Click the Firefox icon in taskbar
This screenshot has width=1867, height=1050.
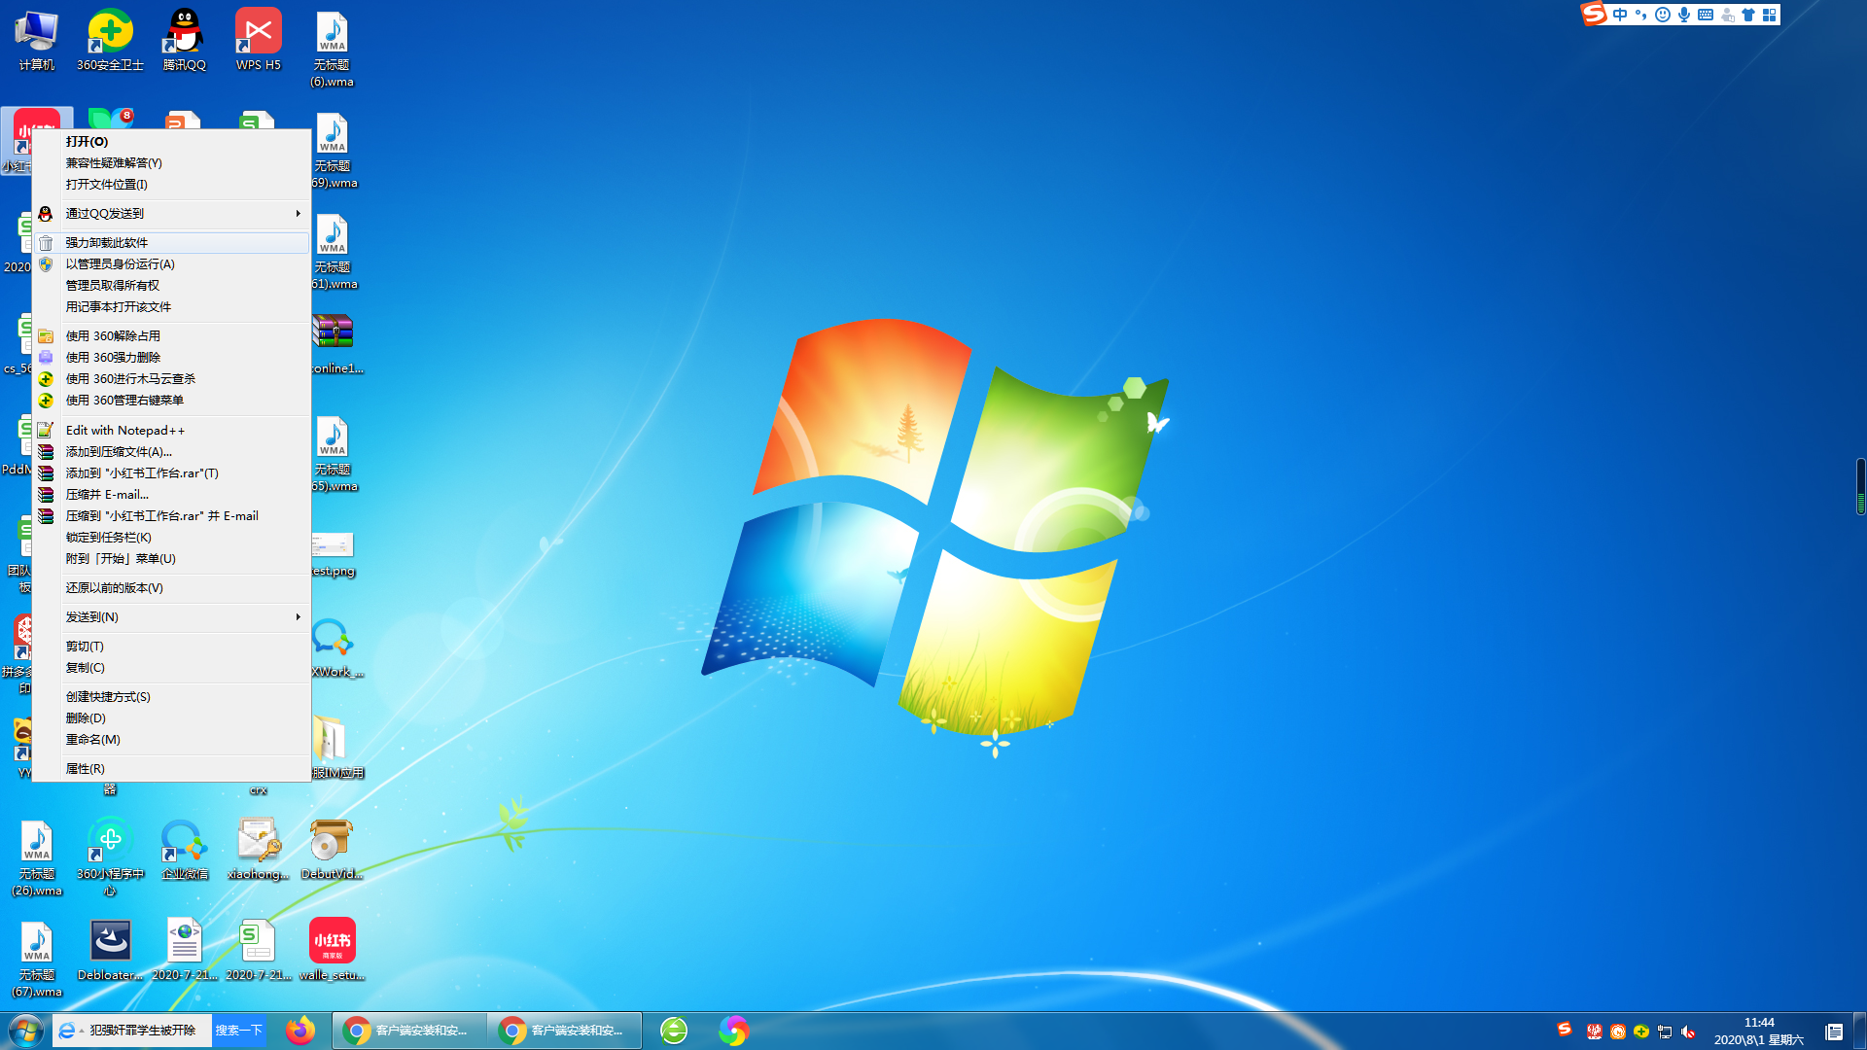coord(300,1031)
